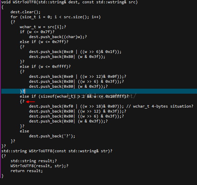Screen dimensions: 197x185
Task: Click the else if (w <= 0xffff) line
Action: (x=45, y=67)
